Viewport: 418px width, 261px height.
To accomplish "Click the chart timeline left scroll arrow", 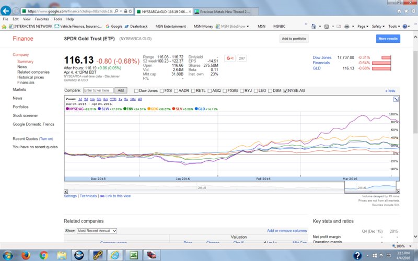I will (66, 192).
